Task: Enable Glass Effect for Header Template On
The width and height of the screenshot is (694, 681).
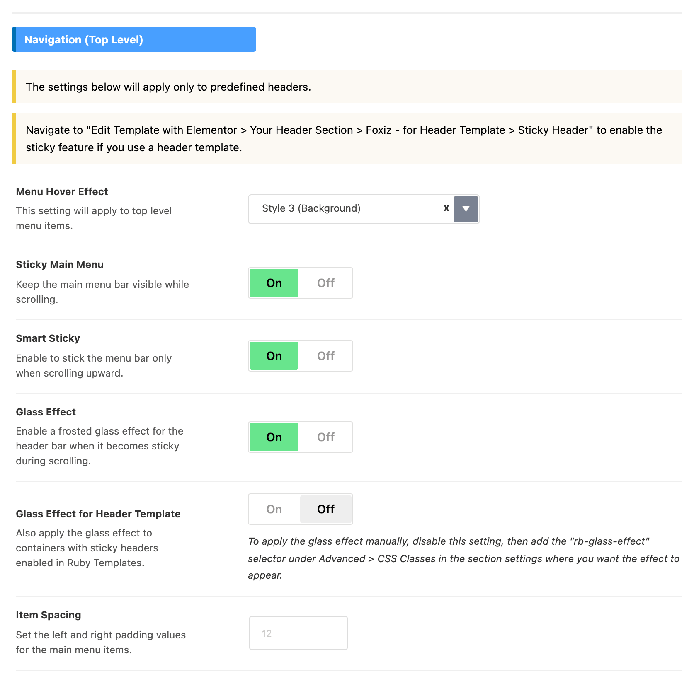Action: click(274, 509)
